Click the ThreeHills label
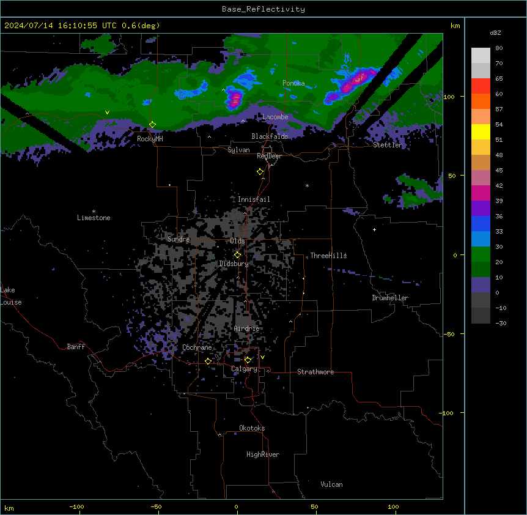The height and width of the screenshot is (515, 527). [328, 256]
